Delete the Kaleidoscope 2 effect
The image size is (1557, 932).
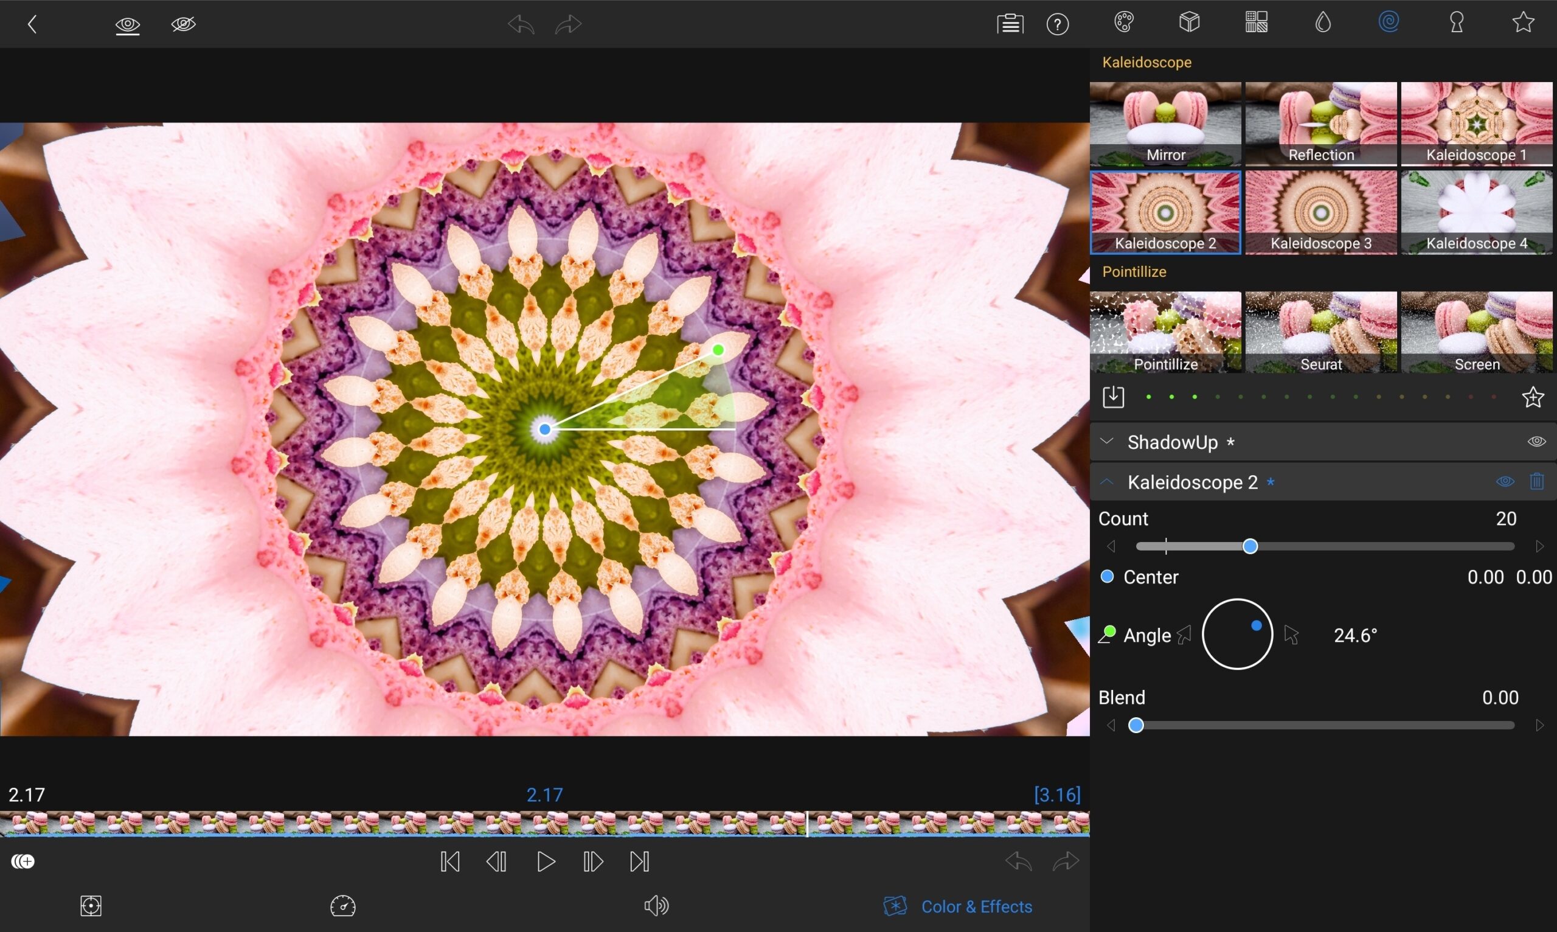pos(1536,481)
